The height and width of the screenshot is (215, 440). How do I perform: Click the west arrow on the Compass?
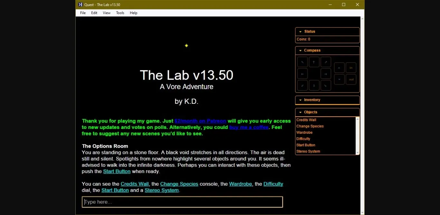click(302, 73)
